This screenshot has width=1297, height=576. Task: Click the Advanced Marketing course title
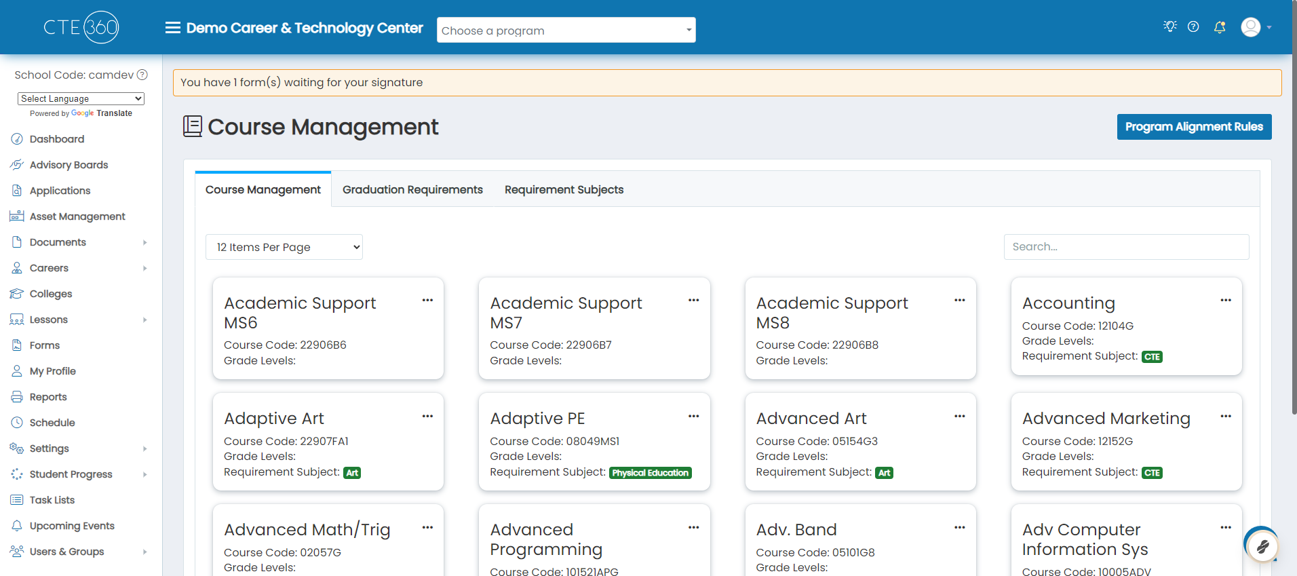(x=1106, y=419)
